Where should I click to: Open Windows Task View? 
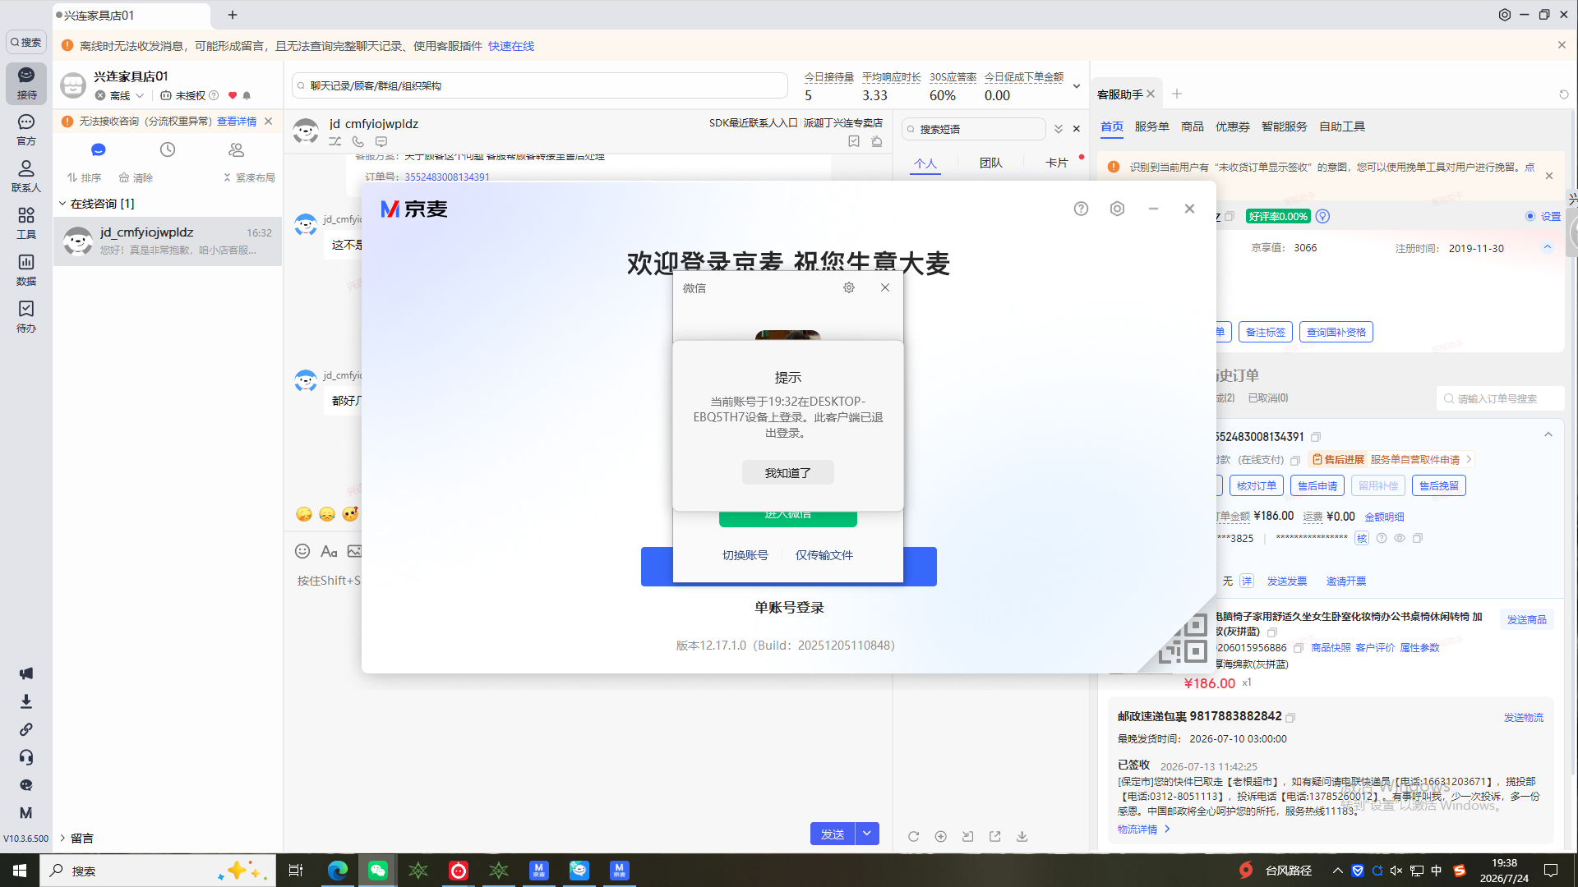tap(296, 871)
